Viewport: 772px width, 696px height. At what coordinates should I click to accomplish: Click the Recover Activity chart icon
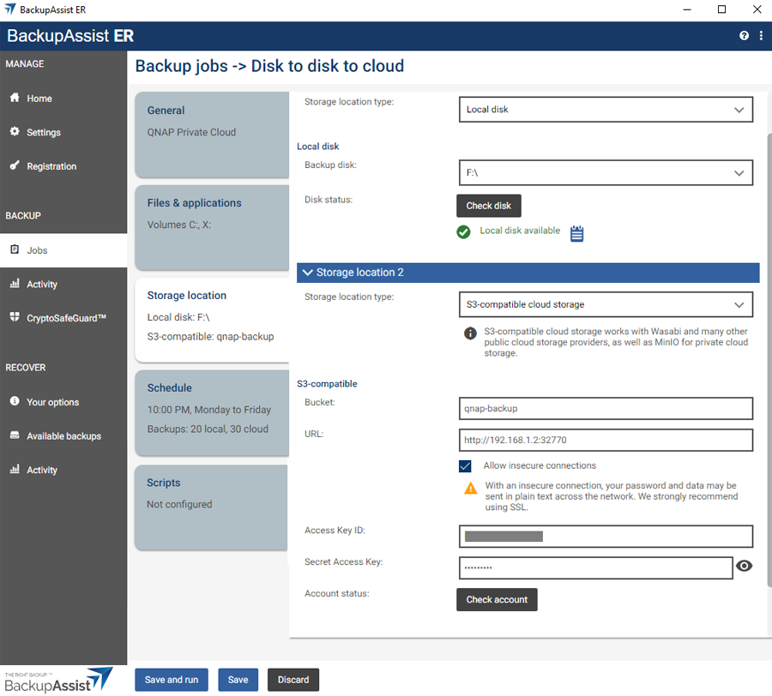[15, 469]
